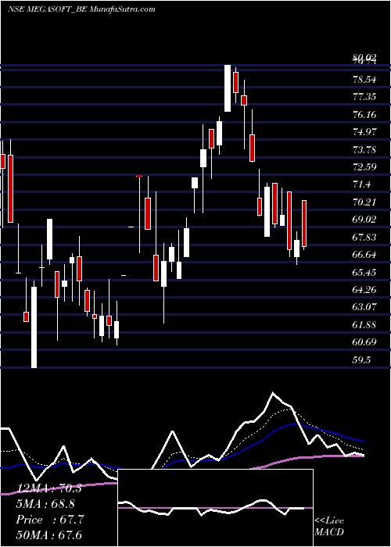Click the 61.88 price axis label
The height and width of the screenshot is (547, 391).
364,325
